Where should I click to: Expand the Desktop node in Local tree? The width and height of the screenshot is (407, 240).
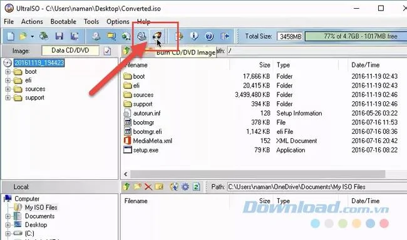[8, 225]
